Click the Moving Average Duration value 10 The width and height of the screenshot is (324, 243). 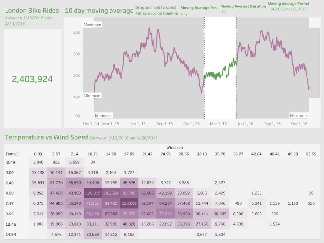click(x=223, y=11)
